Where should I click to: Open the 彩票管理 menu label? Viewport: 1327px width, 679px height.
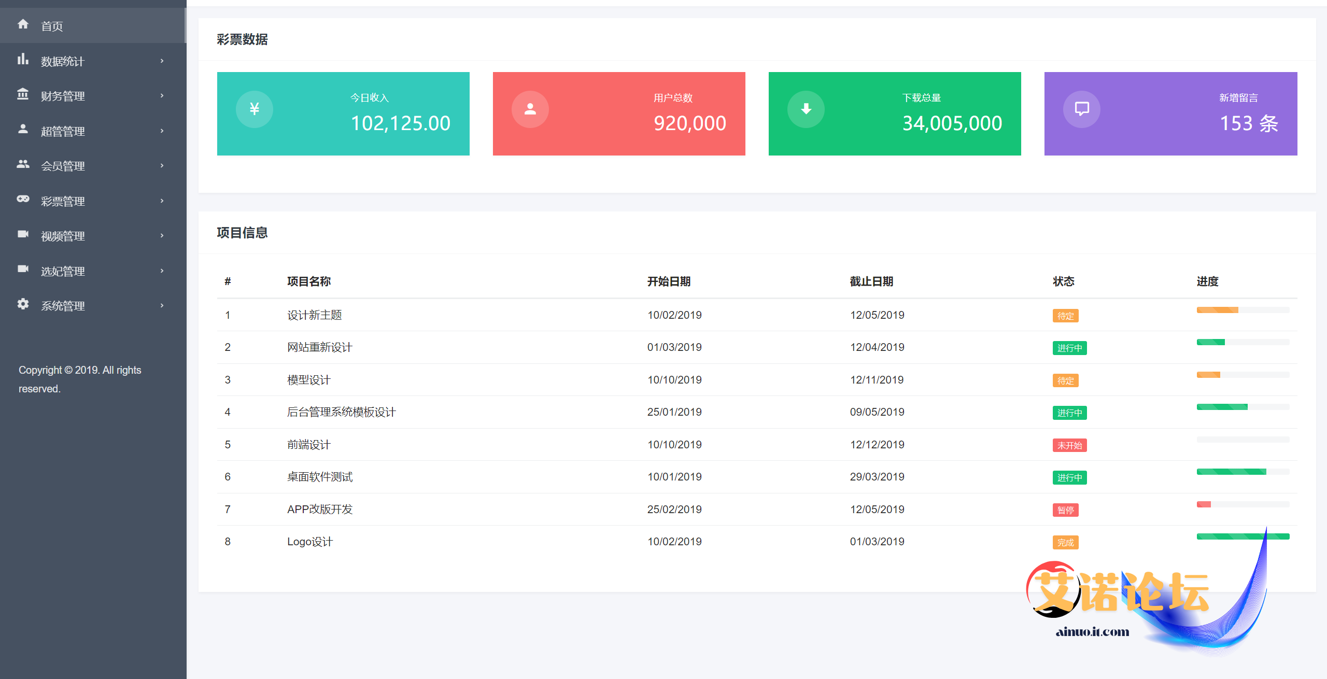[x=63, y=201]
